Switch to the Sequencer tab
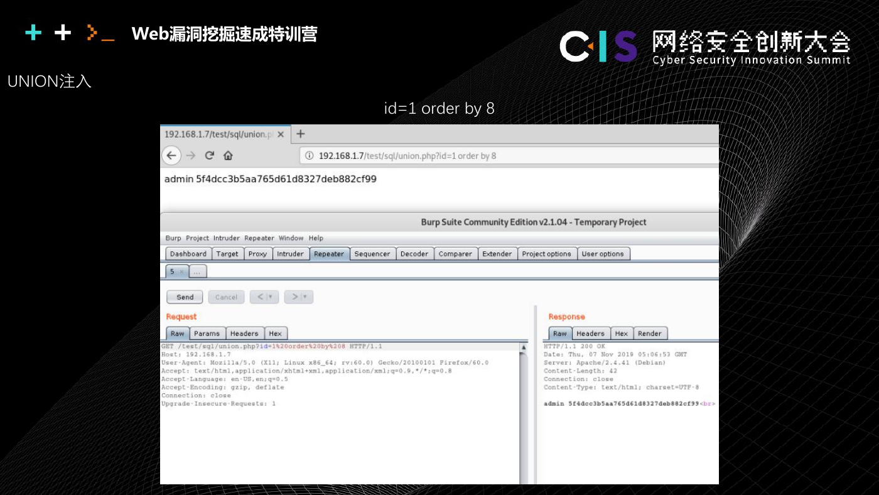The image size is (879, 495). pos(372,254)
